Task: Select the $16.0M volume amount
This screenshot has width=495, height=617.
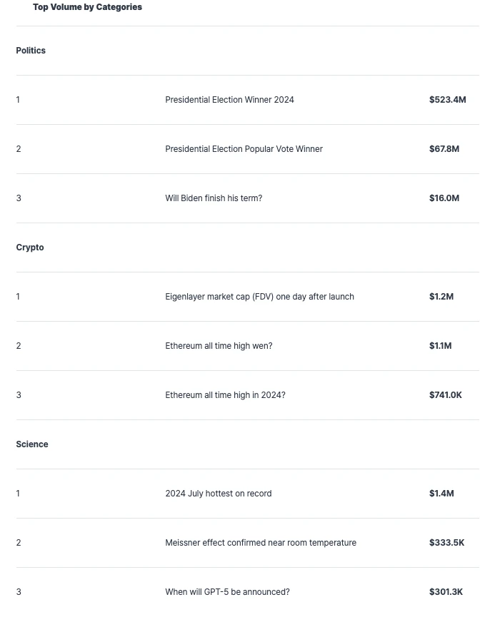Action: (x=444, y=198)
